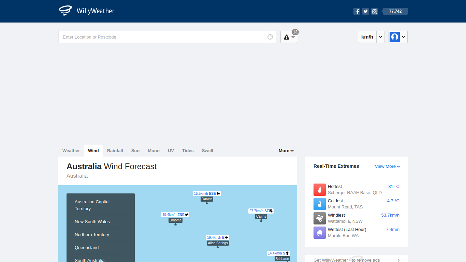Expand the km/h unit dropdown arrow

point(380,37)
